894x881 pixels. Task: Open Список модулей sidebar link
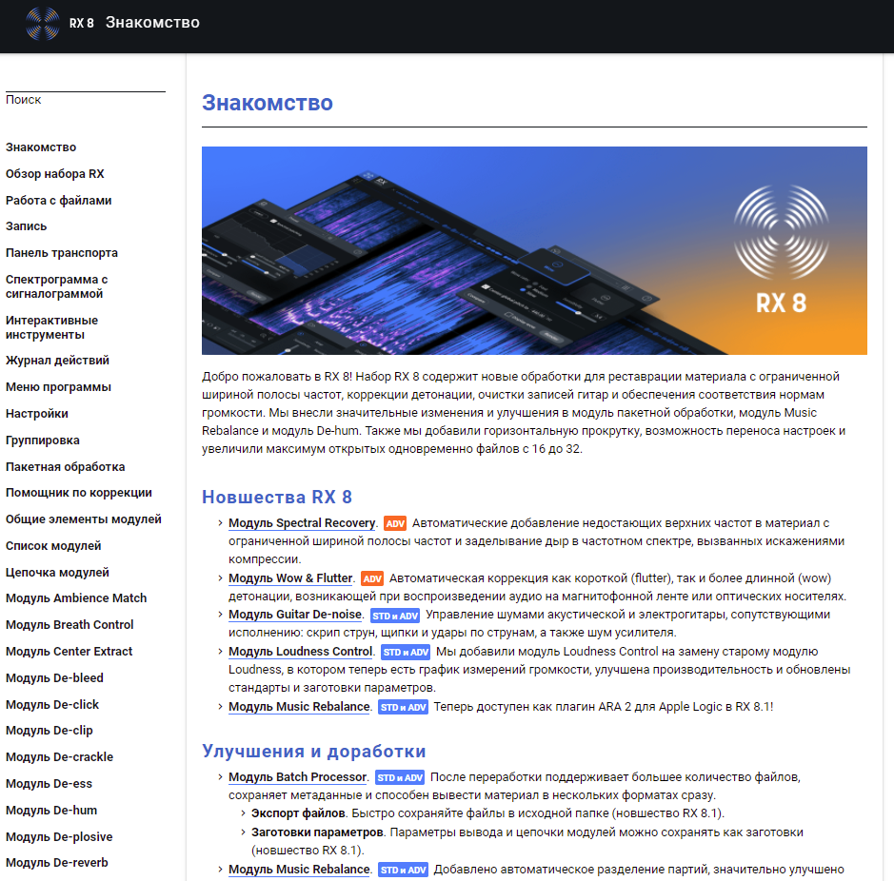coord(53,546)
